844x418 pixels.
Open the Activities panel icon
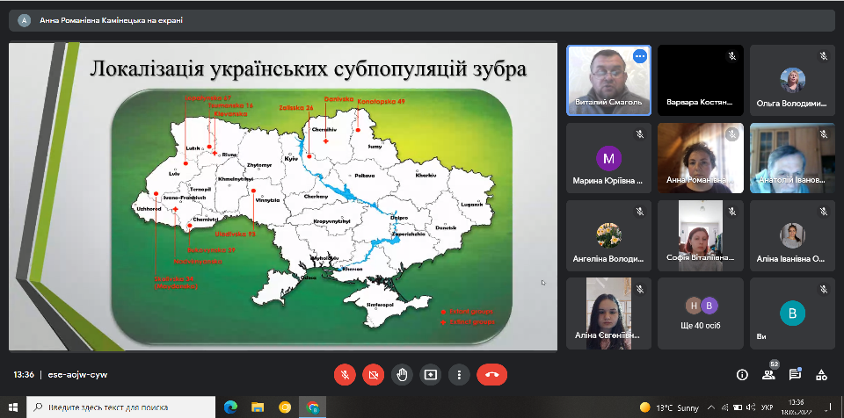(x=821, y=374)
